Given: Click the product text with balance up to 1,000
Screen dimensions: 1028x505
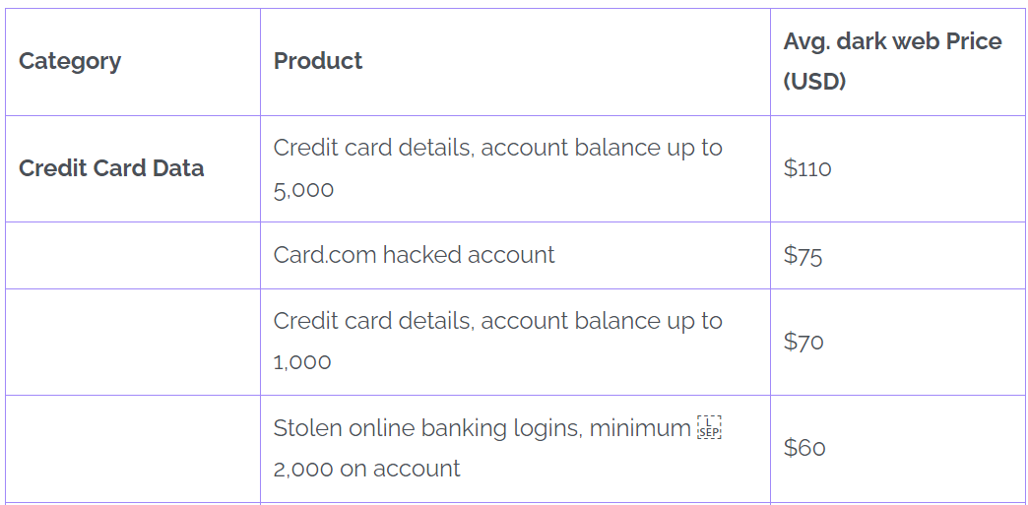Looking at the screenshot, I should point(497,321).
